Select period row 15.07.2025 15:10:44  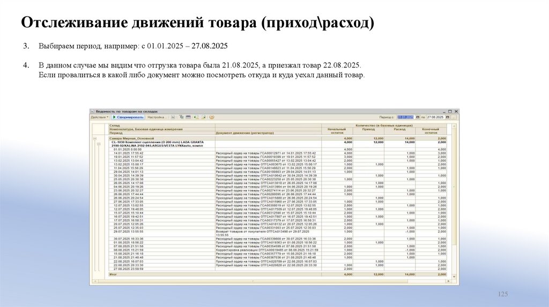click(x=278, y=213)
